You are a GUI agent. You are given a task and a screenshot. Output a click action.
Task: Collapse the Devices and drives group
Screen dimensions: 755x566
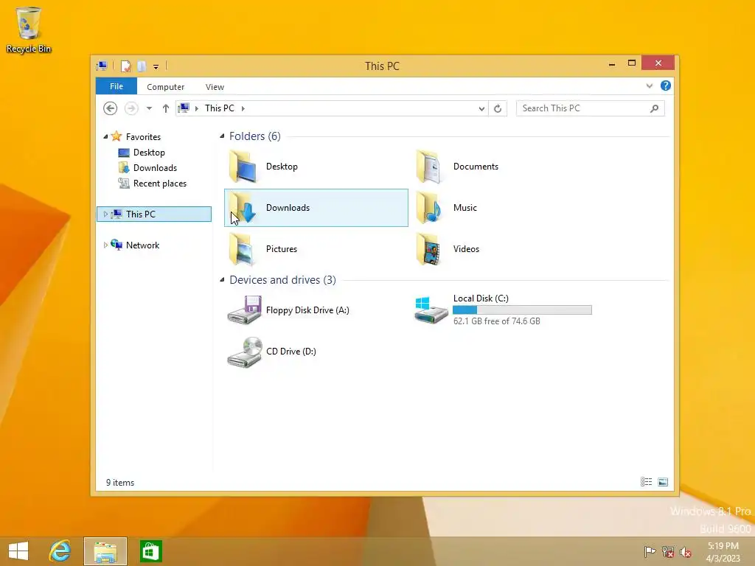click(222, 280)
